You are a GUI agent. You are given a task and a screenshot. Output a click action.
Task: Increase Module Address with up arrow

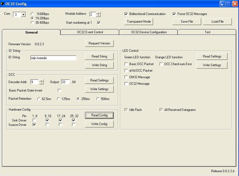coord(98,13)
